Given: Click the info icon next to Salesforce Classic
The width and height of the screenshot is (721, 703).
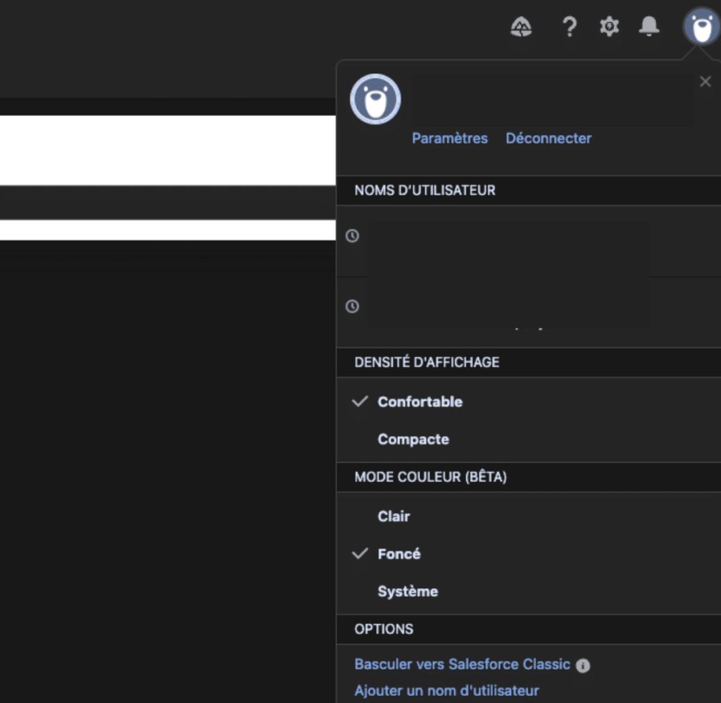Looking at the screenshot, I should coord(583,665).
